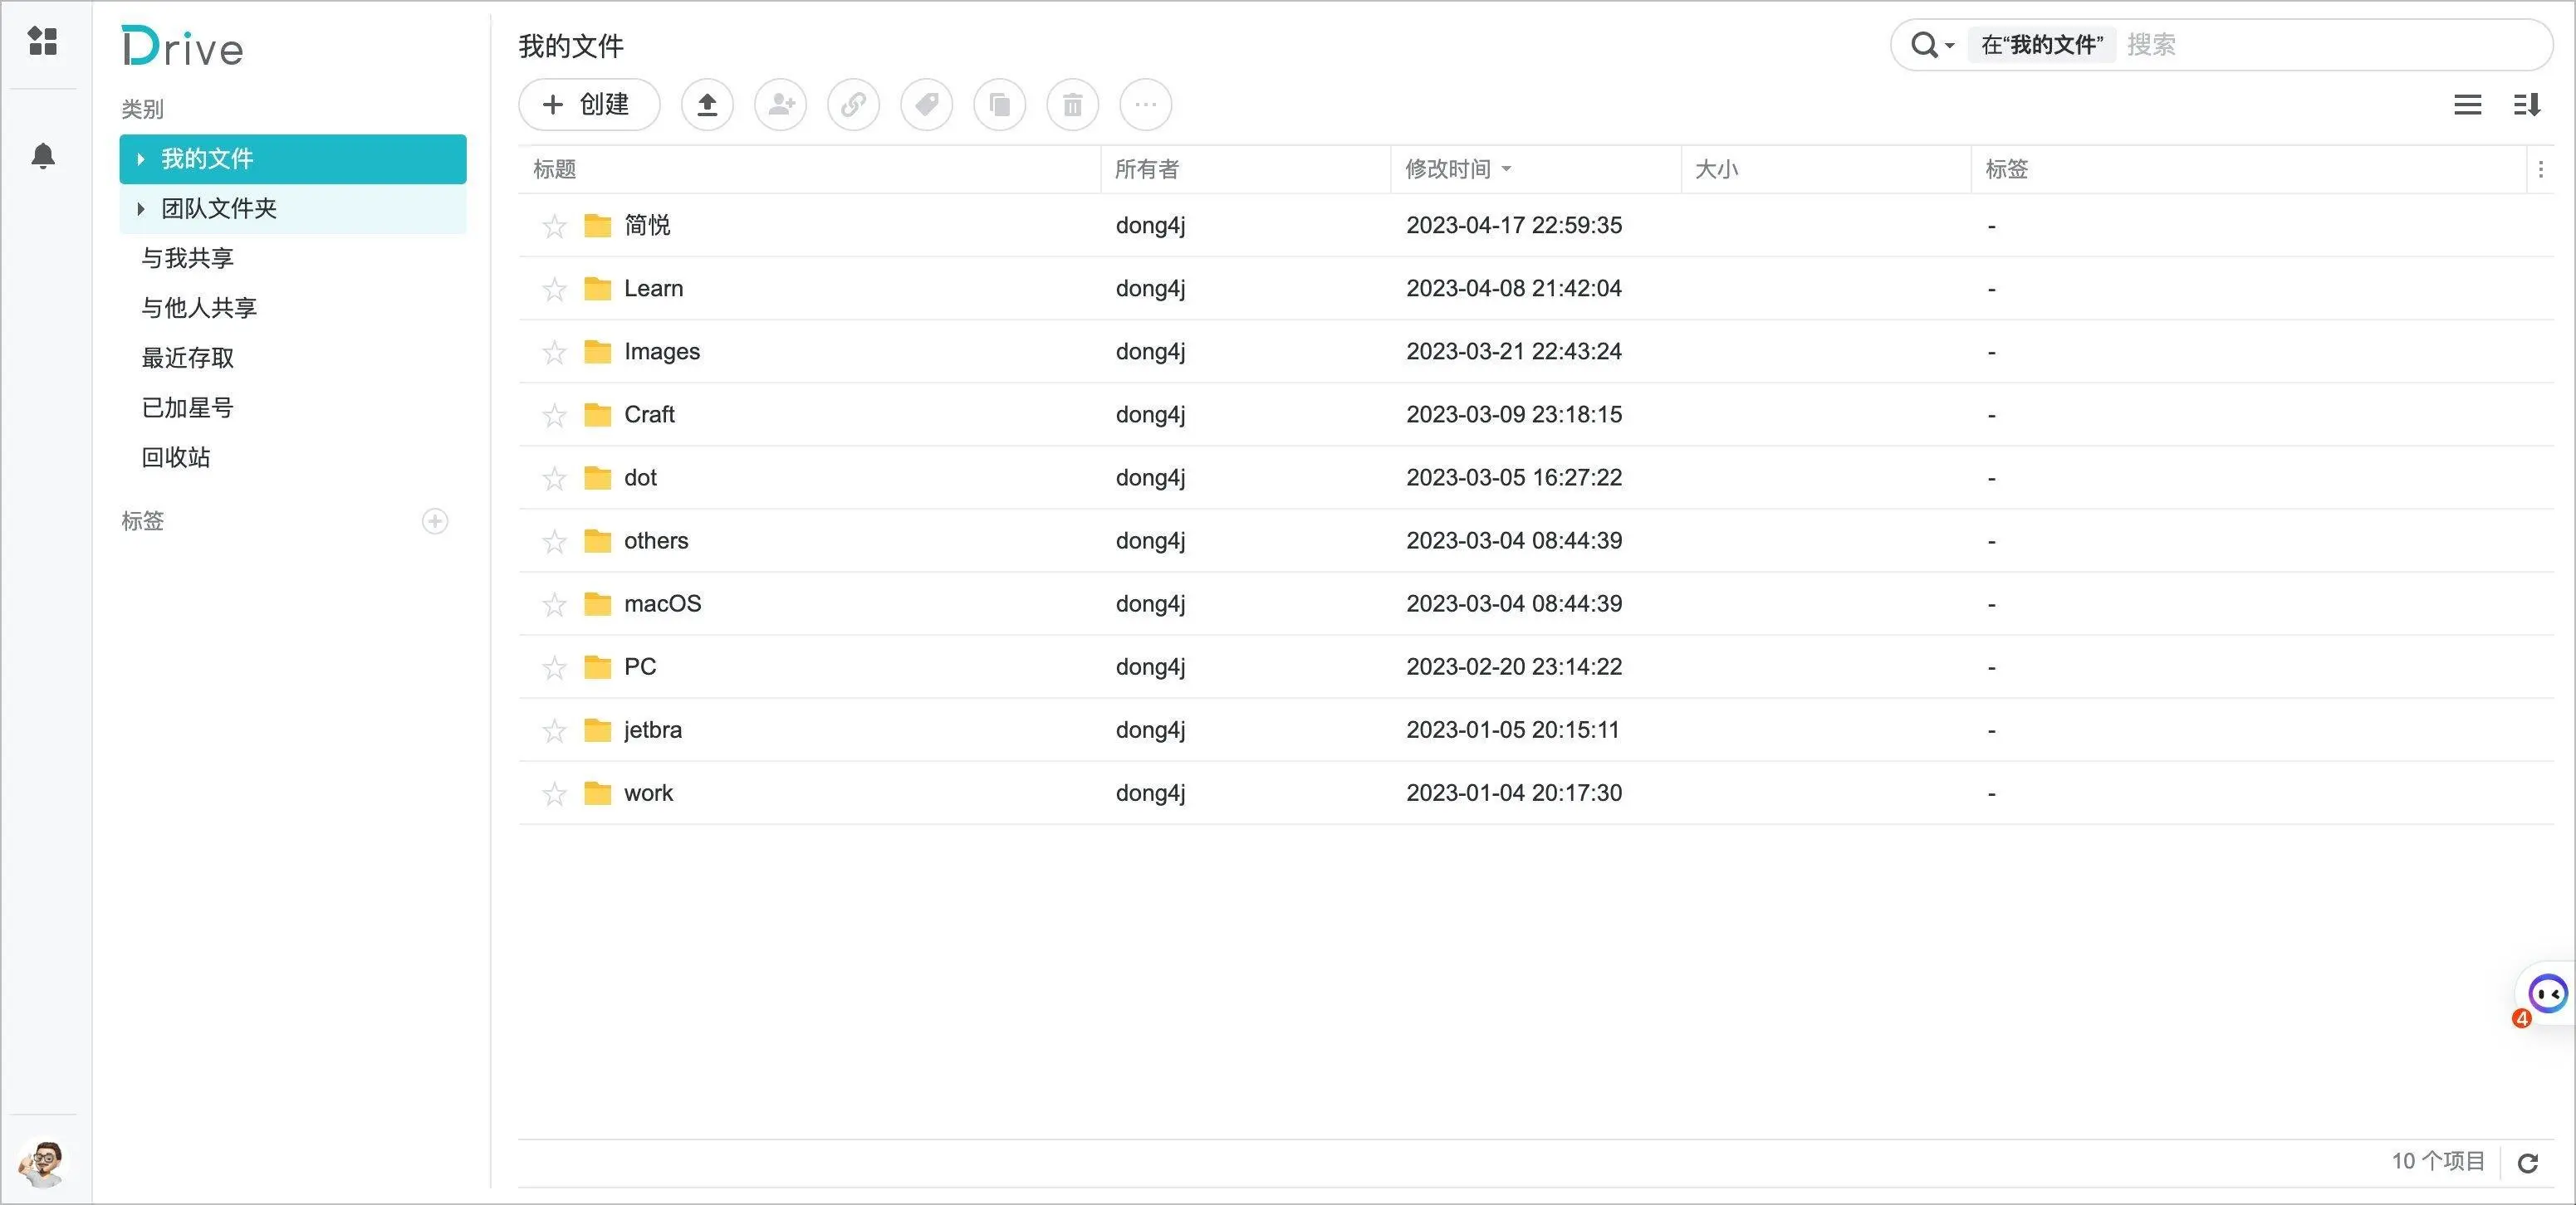Go to 与我共享 section

(187, 258)
